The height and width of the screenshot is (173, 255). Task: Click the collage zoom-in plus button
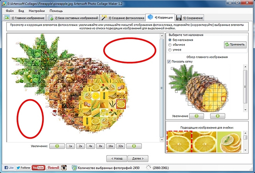pyautogui.click(x=134, y=146)
